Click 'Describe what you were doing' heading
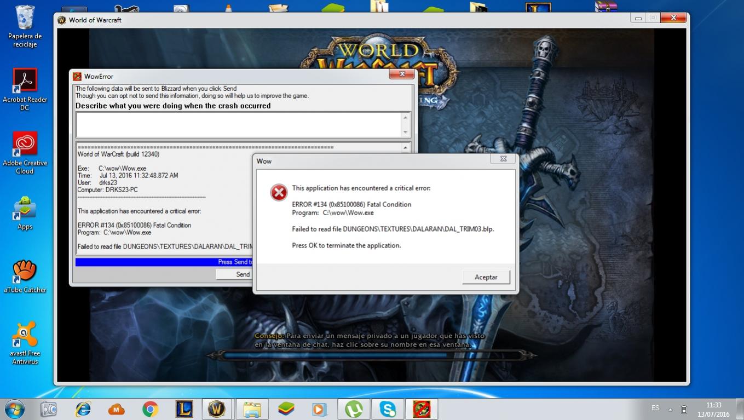The height and width of the screenshot is (420, 744). (173, 106)
